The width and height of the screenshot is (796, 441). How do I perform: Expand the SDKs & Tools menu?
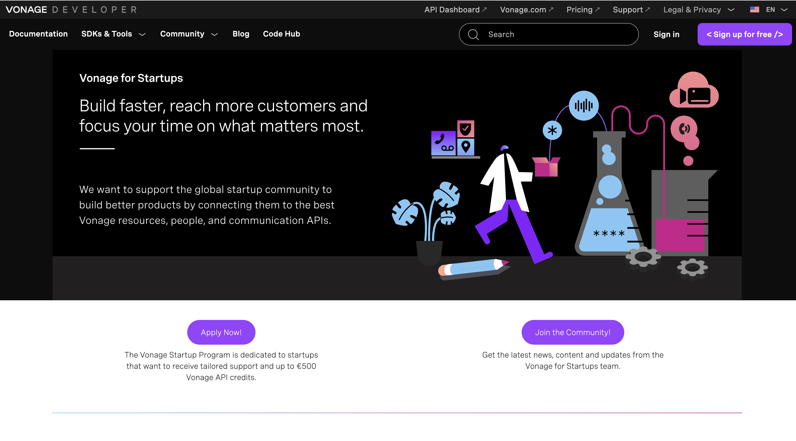(x=113, y=34)
